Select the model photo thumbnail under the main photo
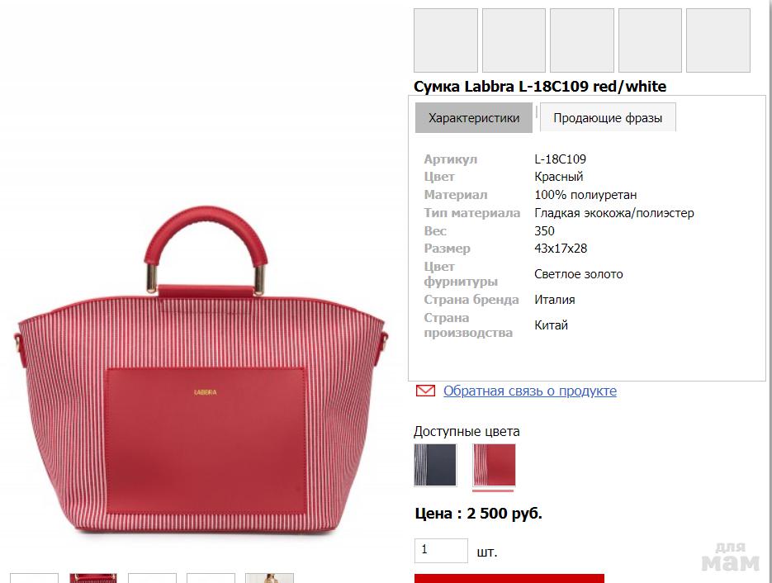Image resolution: width=772 pixels, height=583 pixels. point(269,578)
